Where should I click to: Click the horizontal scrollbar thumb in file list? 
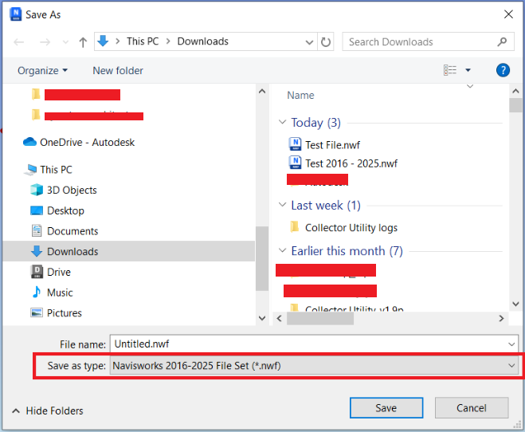(x=320, y=319)
